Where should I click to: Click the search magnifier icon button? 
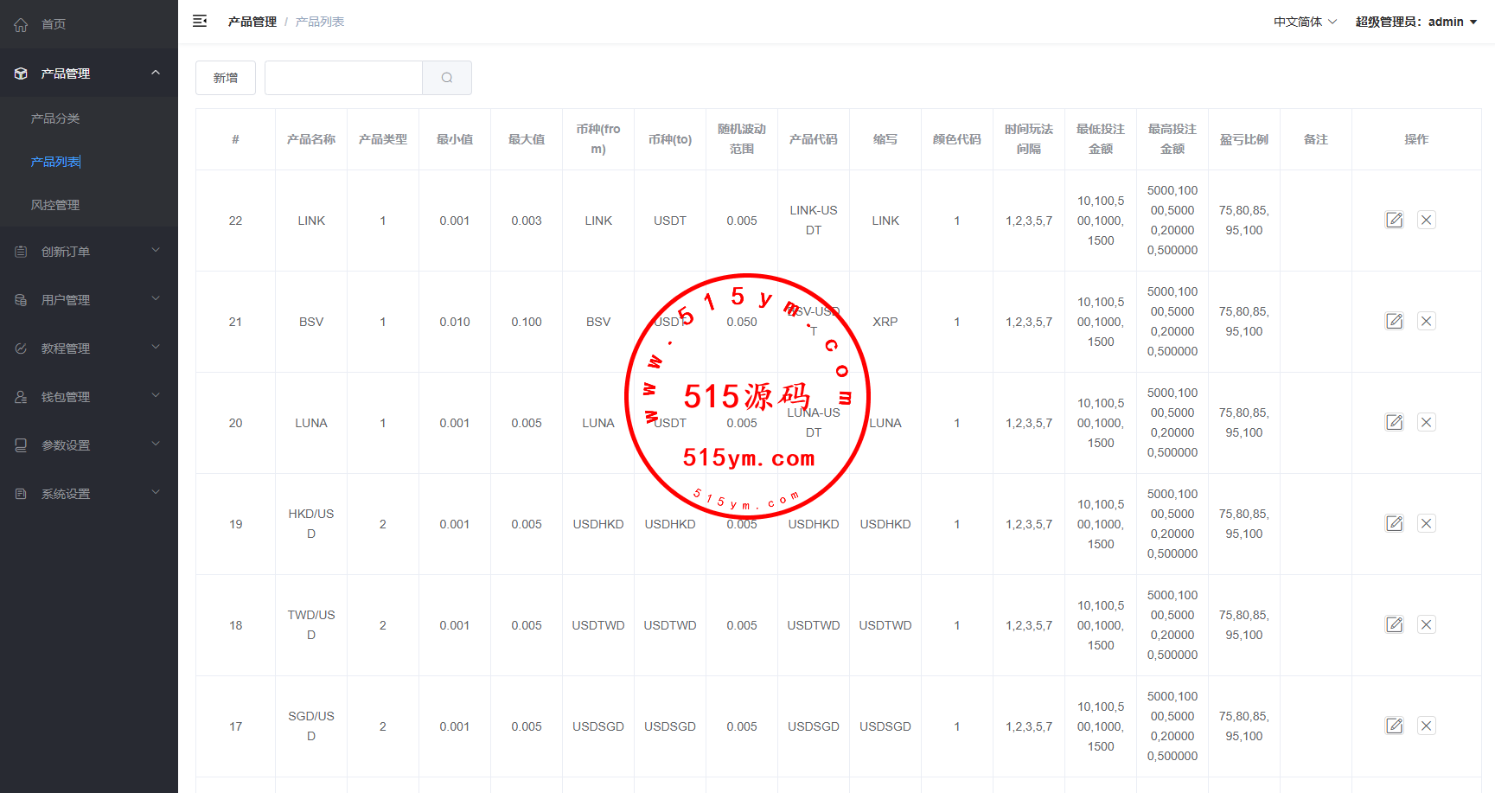click(x=447, y=78)
